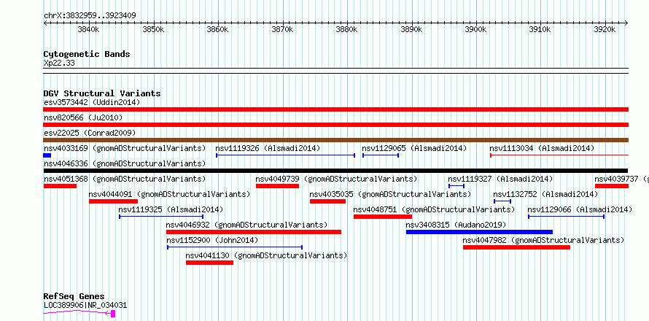
Task: Select the red nsv4044091 feature bar
Action: pyautogui.click(x=114, y=201)
